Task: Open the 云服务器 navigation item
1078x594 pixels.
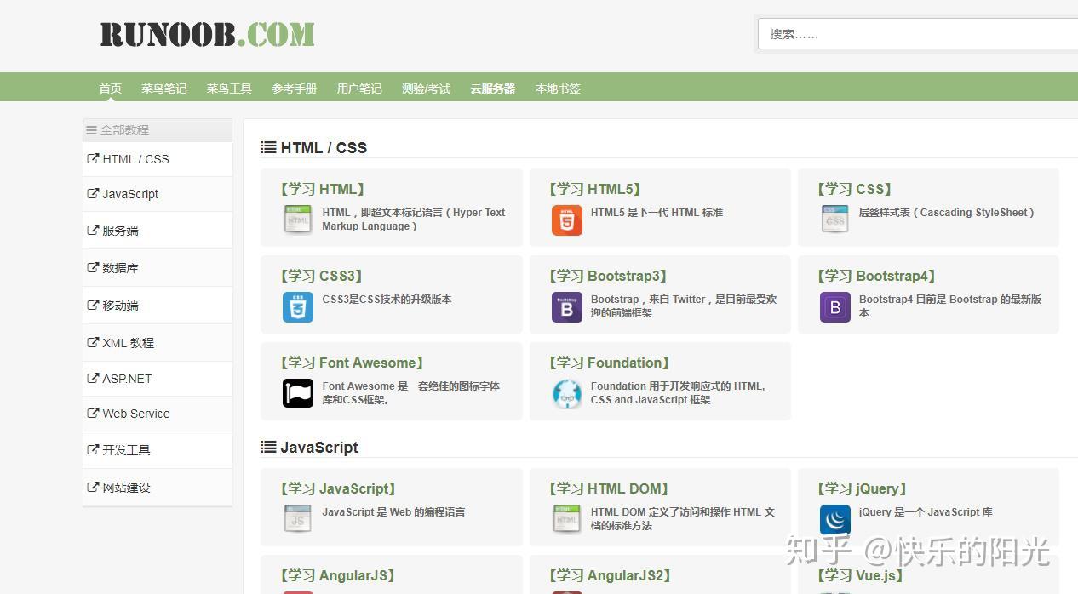Action: [x=493, y=89]
